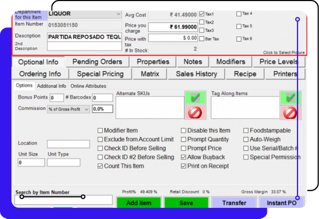Viewport: 319px width, 219px height.
Task: Select the Online Attributes sub-tab
Action: (88, 86)
